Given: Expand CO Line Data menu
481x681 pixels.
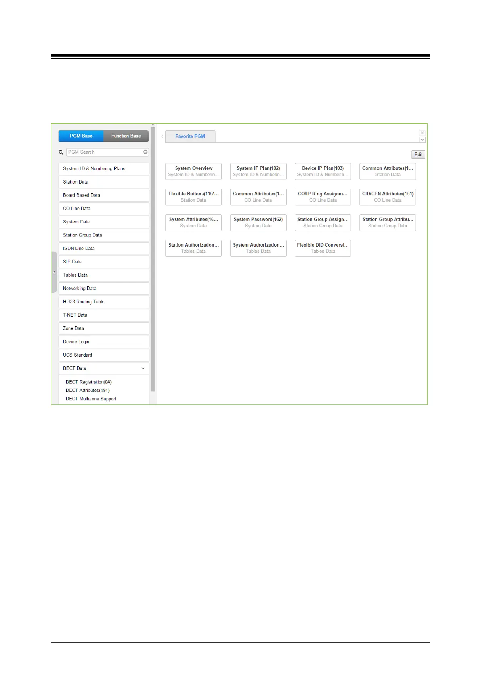Looking at the screenshot, I should (104, 209).
